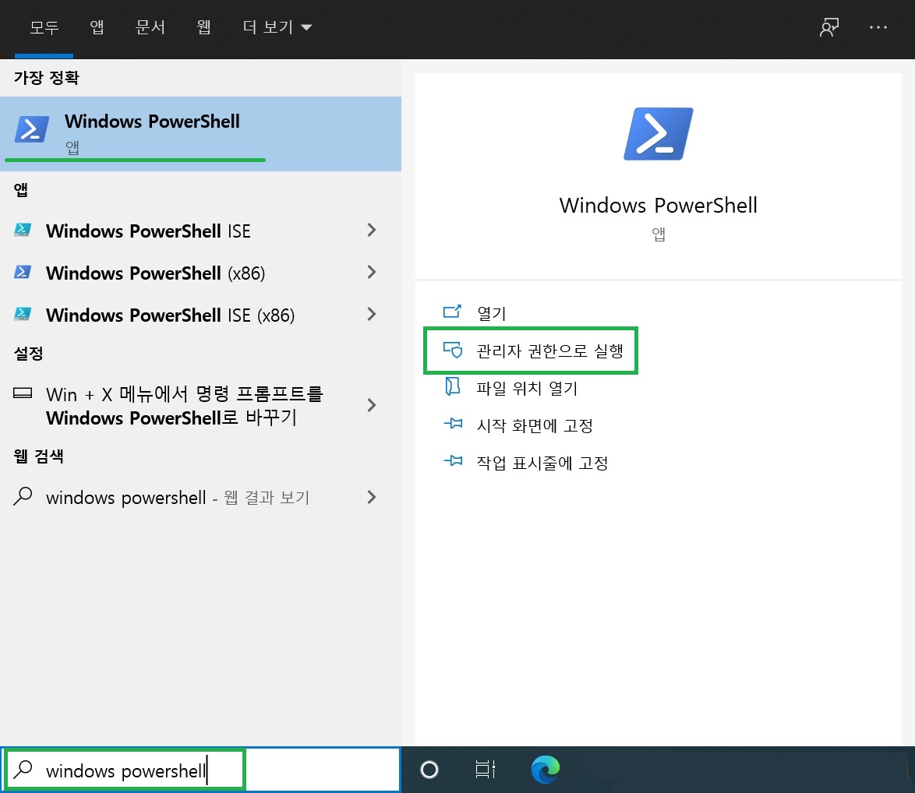Image resolution: width=915 pixels, height=793 pixels.
Task: Click the file location icon
Action: (x=453, y=386)
